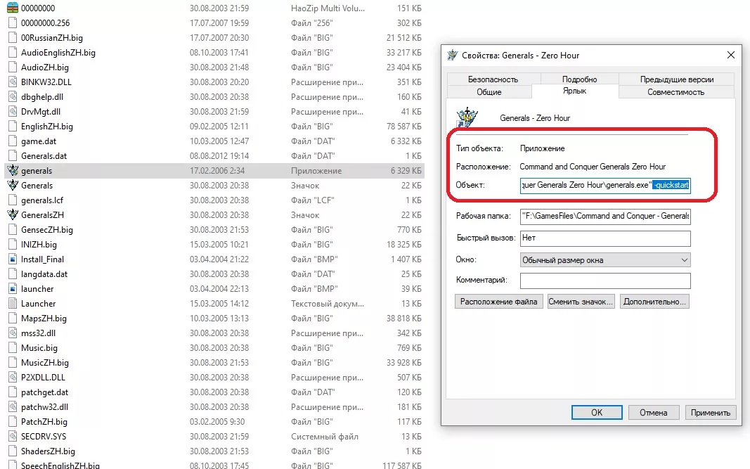Click the EnglishZH.big file icon
Screen dimensions: 750x469
coord(13,127)
